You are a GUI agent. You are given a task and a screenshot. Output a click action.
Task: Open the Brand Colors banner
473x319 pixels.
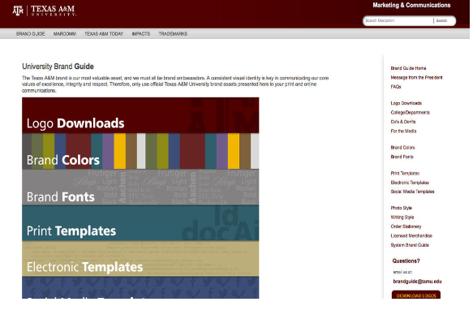click(x=140, y=151)
